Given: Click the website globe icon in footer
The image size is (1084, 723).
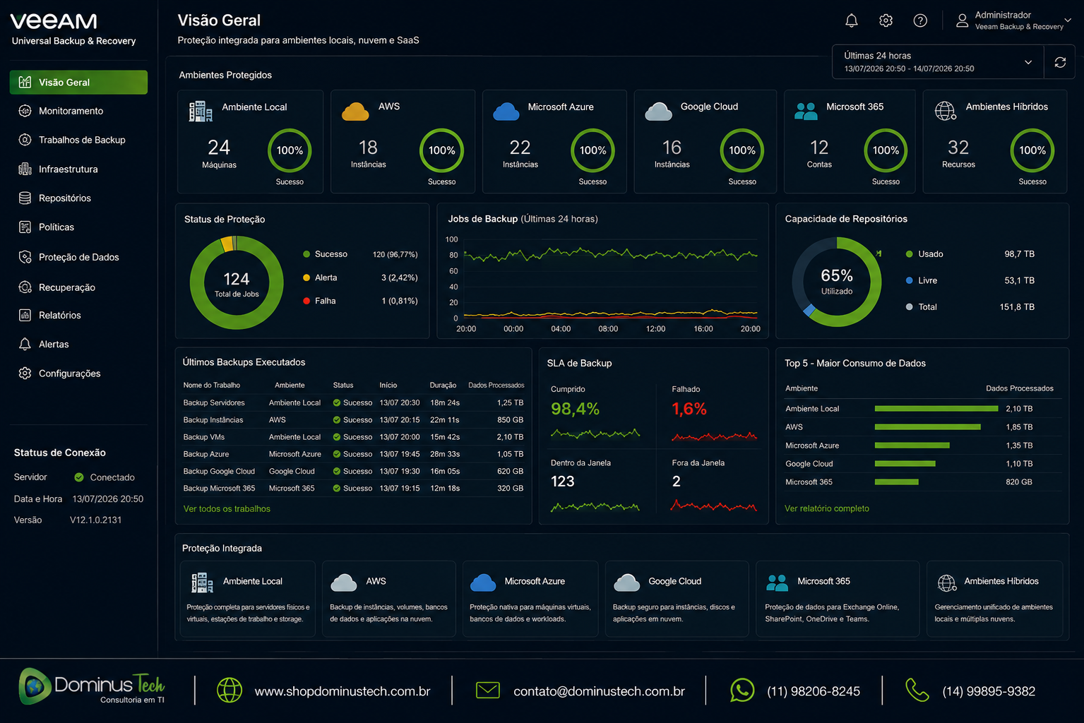Looking at the screenshot, I should tap(230, 690).
